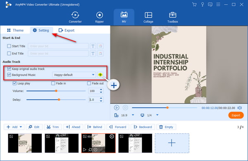
Task: Decrease the volume value stepper
Action: [x=101, y=92]
